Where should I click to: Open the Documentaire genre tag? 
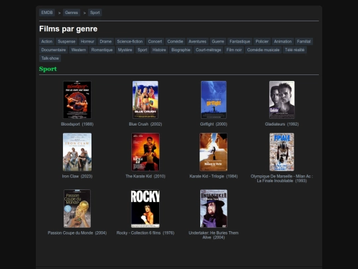point(54,50)
